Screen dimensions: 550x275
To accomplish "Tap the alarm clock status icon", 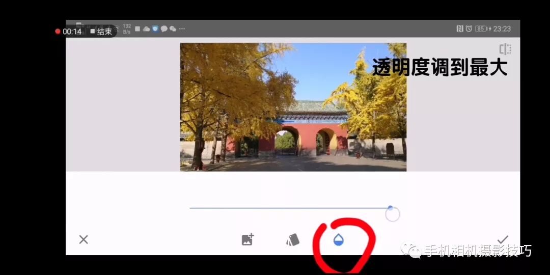I will click(469, 29).
